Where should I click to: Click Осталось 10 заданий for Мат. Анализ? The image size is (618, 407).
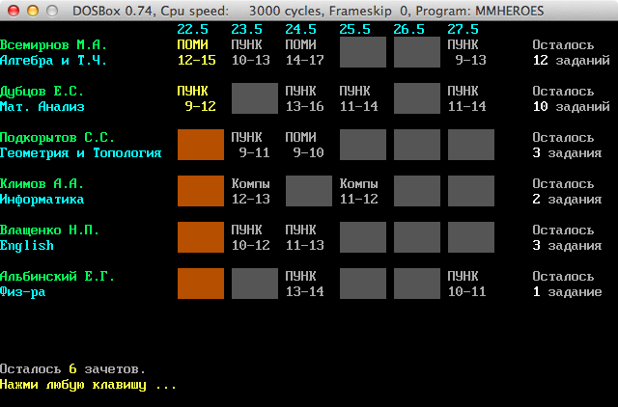point(571,98)
